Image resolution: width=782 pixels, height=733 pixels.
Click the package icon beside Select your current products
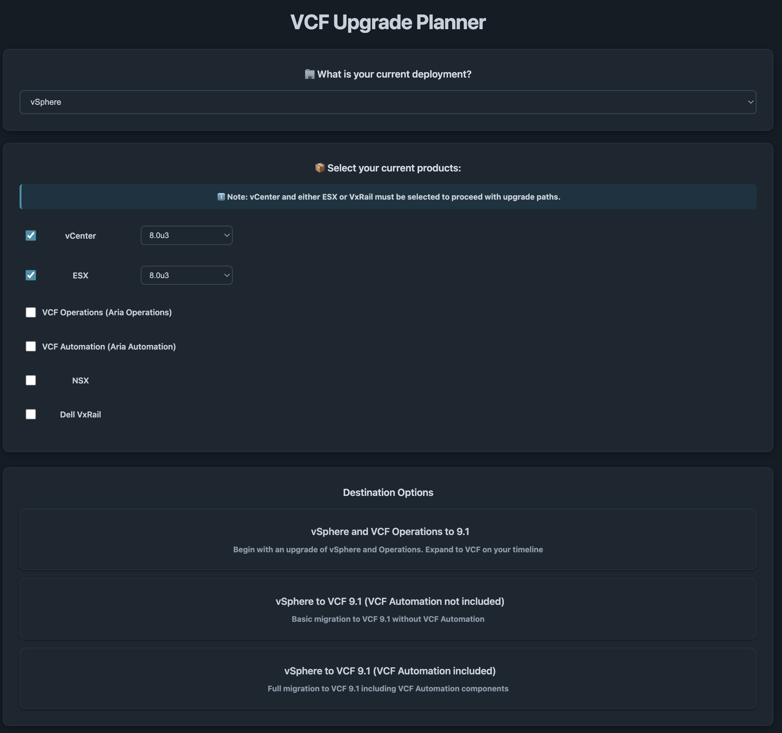pos(320,168)
